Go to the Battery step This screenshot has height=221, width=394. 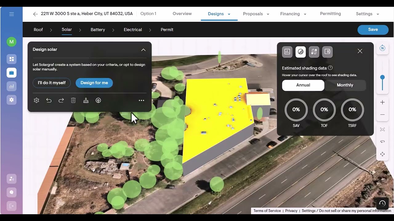[98, 30]
